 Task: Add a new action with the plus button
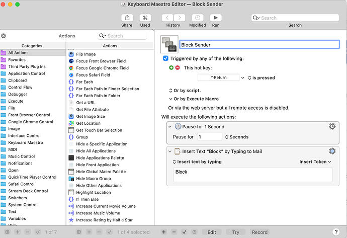pyautogui.click(x=164, y=232)
